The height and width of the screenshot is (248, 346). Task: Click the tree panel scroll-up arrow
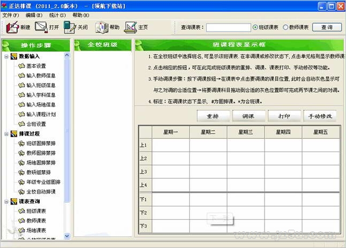67,55
